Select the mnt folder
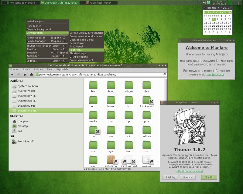The height and width of the screenshot is (194, 243). pos(111,115)
